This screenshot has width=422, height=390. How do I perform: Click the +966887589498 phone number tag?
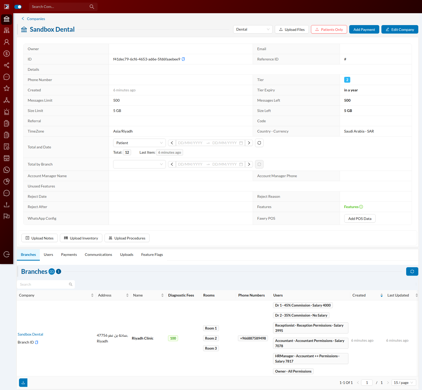[x=253, y=338]
